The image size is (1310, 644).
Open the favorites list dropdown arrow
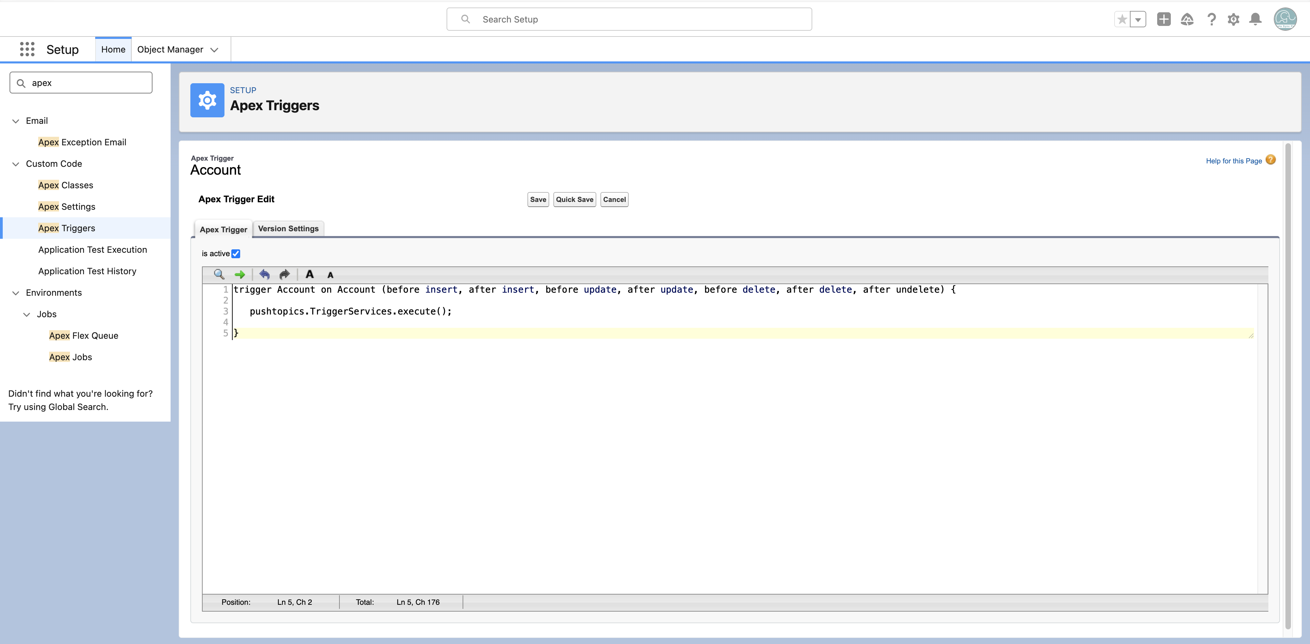[x=1138, y=19]
